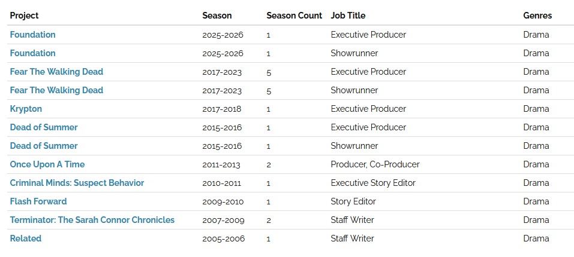Open Fear The Walking Dead Showrunner entry
Viewport: 574px width, 257px height.
[56, 90]
